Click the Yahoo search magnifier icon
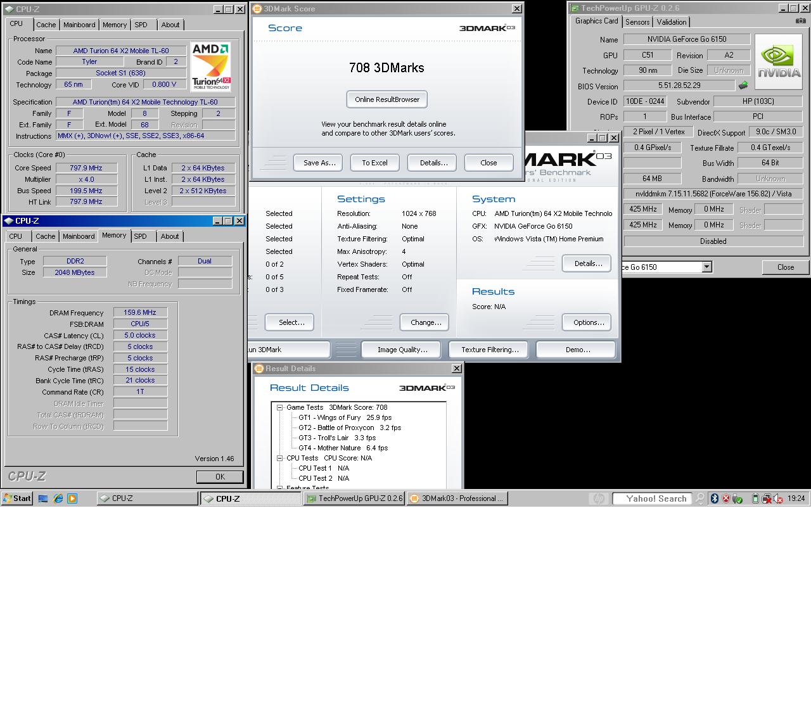Image resolution: width=811 pixels, height=717 pixels. tap(699, 498)
